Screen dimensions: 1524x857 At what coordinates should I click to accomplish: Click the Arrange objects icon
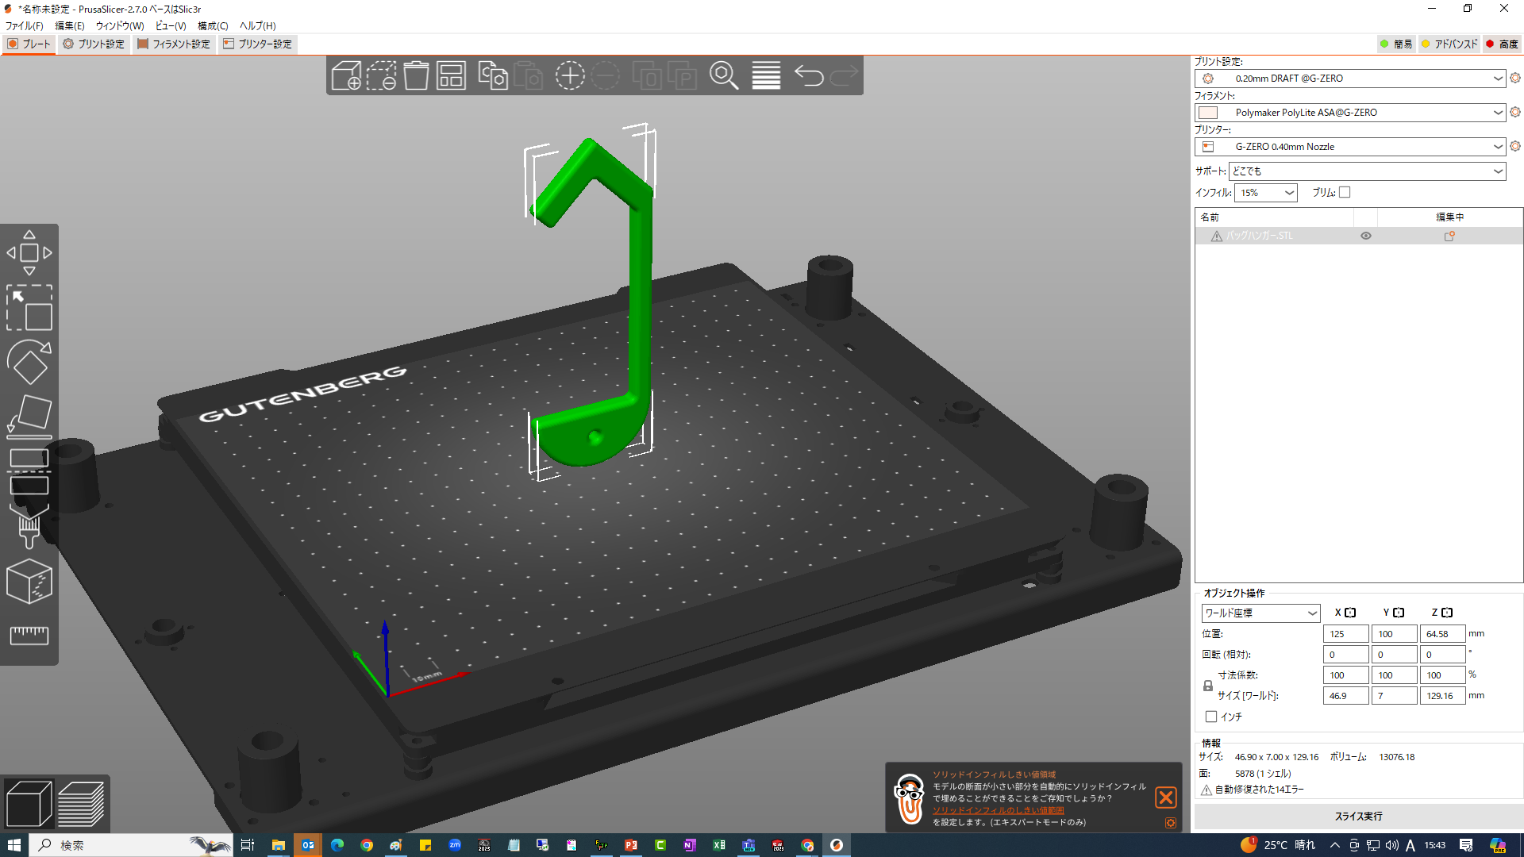click(451, 75)
